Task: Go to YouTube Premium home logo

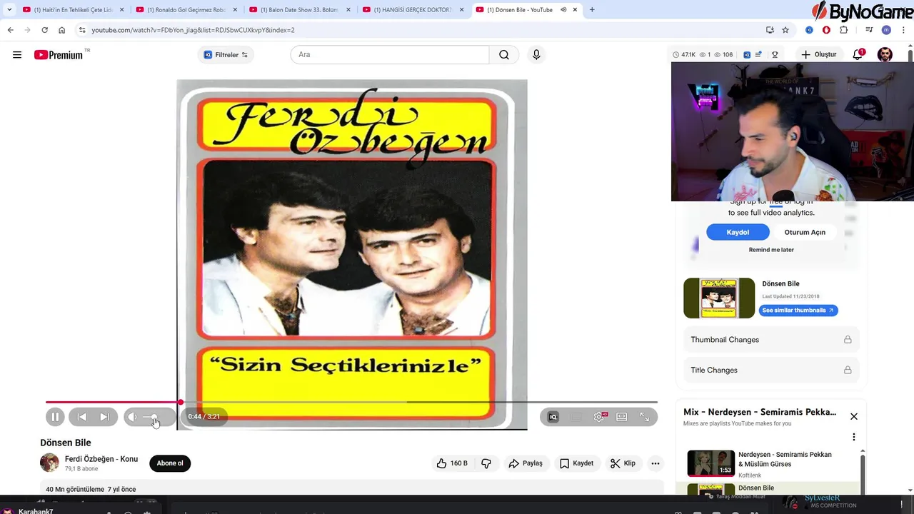Action: pyautogui.click(x=59, y=55)
